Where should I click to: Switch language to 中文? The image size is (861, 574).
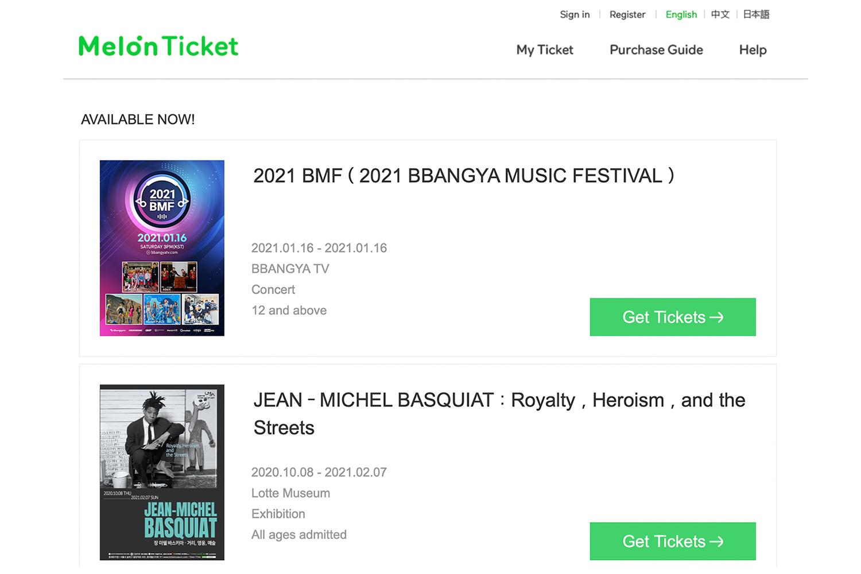(x=720, y=14)
